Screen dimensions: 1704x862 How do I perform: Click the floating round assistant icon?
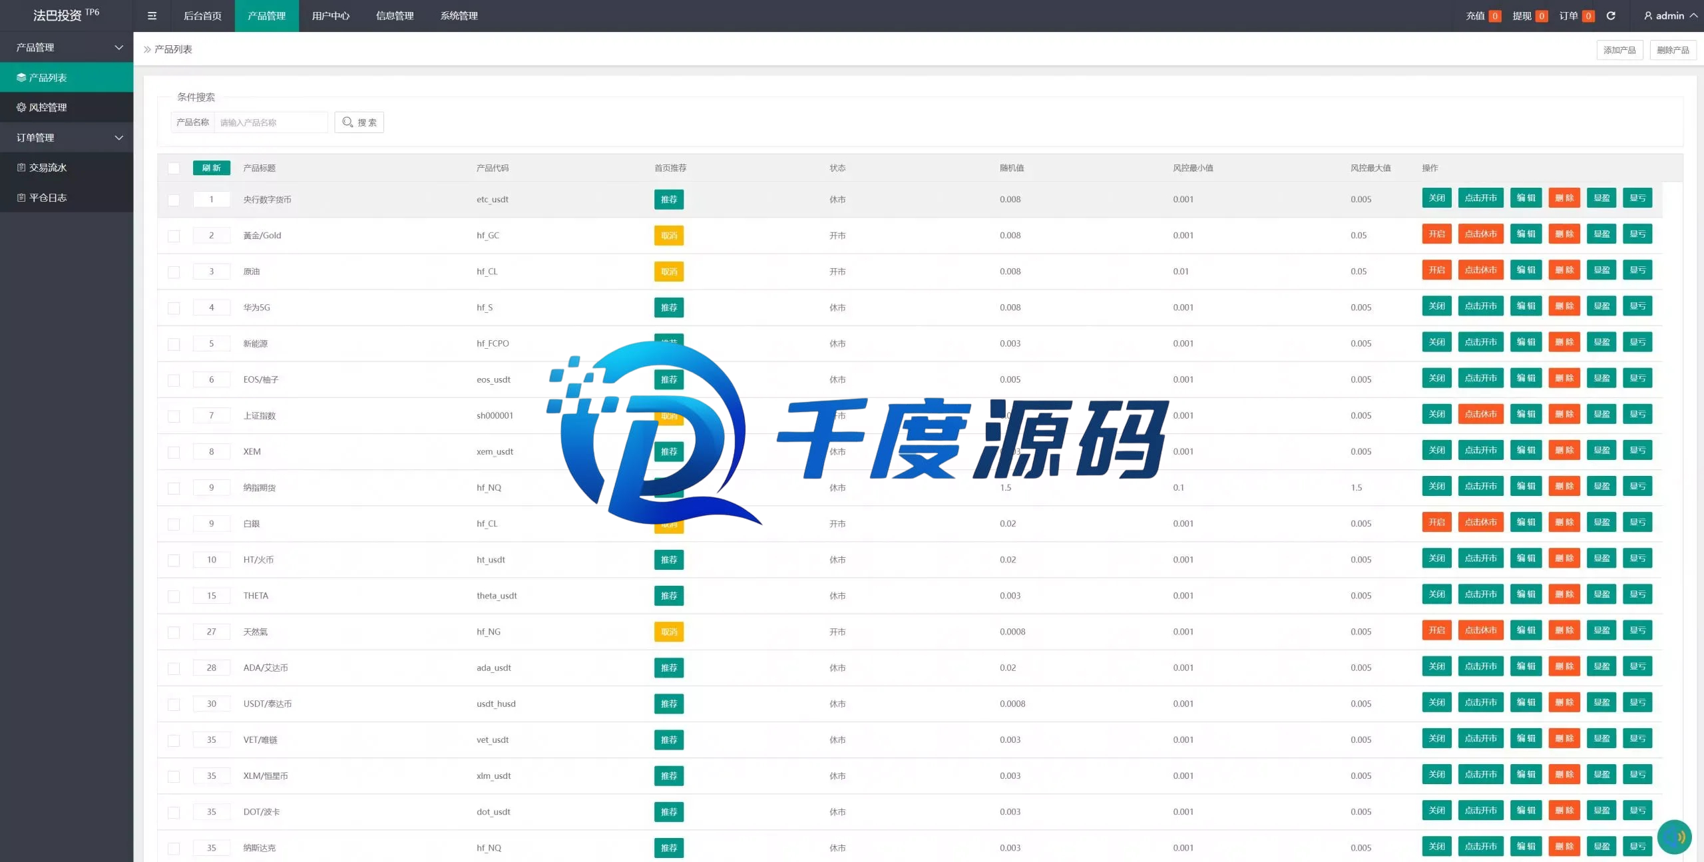pos(1675,837)
